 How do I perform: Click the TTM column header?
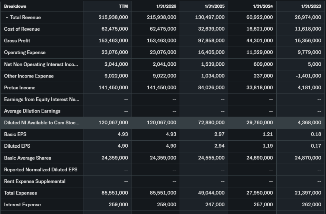pos(124,6)
